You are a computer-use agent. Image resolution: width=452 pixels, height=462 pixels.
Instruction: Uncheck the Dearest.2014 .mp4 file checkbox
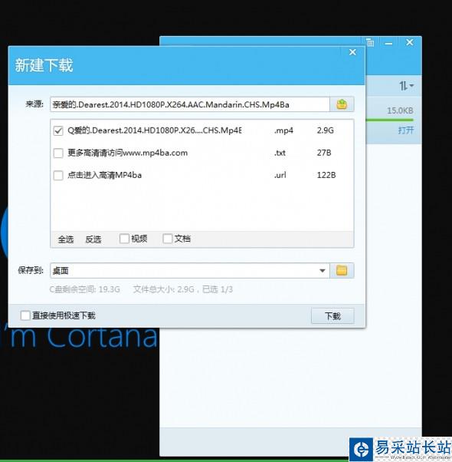pyautogui.click(x=58, y=130)
